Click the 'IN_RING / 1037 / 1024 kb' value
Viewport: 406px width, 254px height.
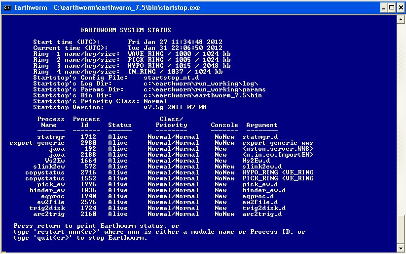[175, 72]
